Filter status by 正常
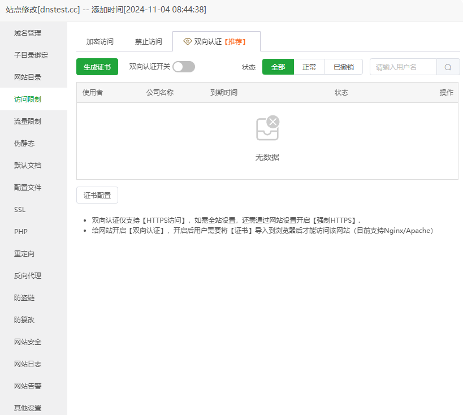This screenshot has width=463, height=415. pyautogui.click(x=309, y=67)
